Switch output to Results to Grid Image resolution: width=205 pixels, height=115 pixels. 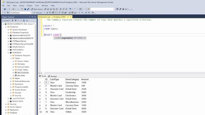click(x=72, y=13)
